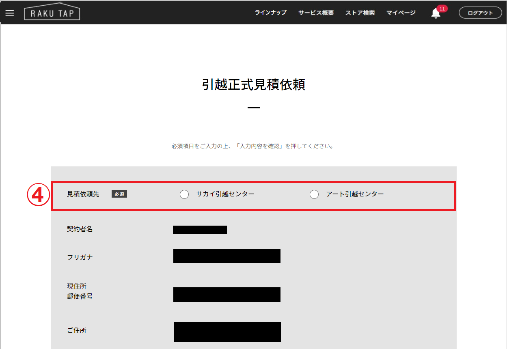Click the ログアウト button
Image resolution: width=507 pixels, height=349 pixels.
point(480,13)
